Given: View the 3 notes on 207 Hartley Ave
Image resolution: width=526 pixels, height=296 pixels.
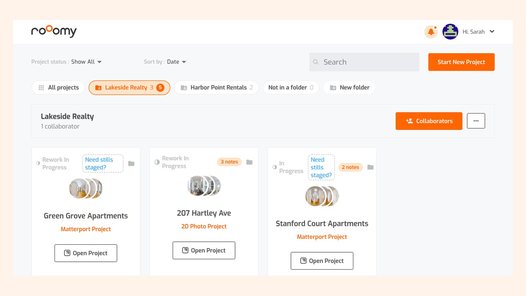Looking at the screenshot, I should (x=229, y=162).
